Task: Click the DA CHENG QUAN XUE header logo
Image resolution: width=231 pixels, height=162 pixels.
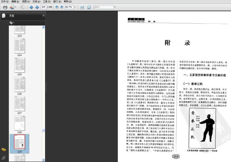Action: tap(136, 20)
